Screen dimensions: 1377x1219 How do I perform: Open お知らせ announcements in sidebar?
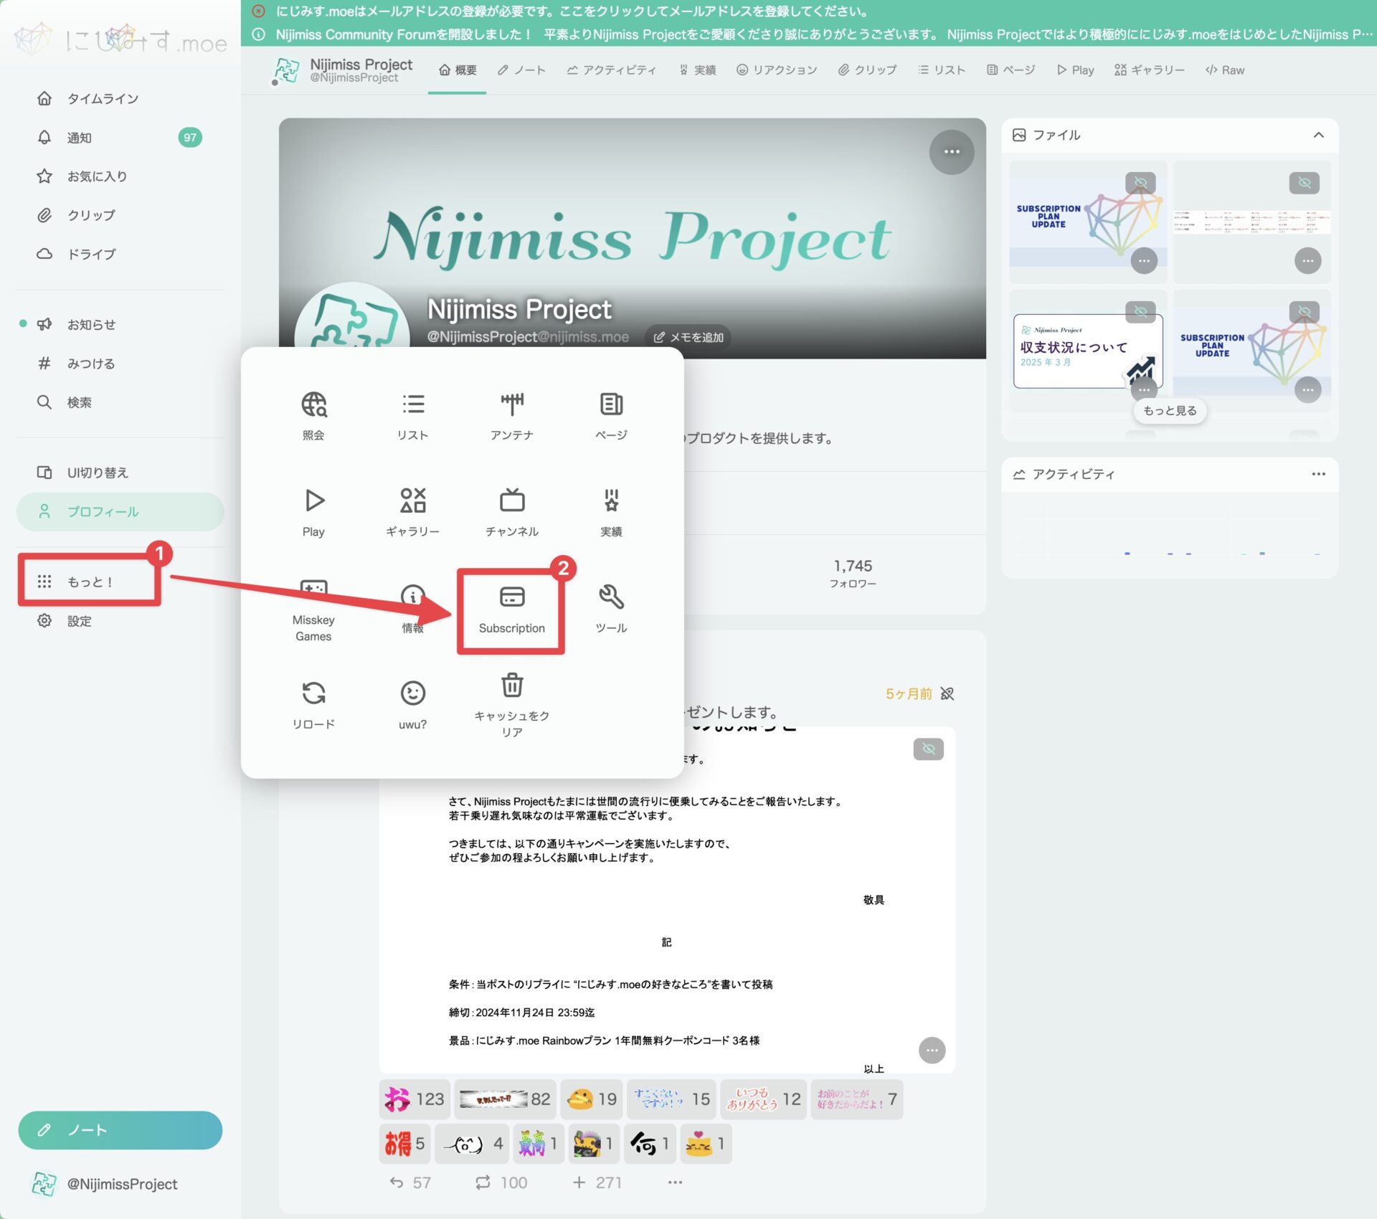120,324
